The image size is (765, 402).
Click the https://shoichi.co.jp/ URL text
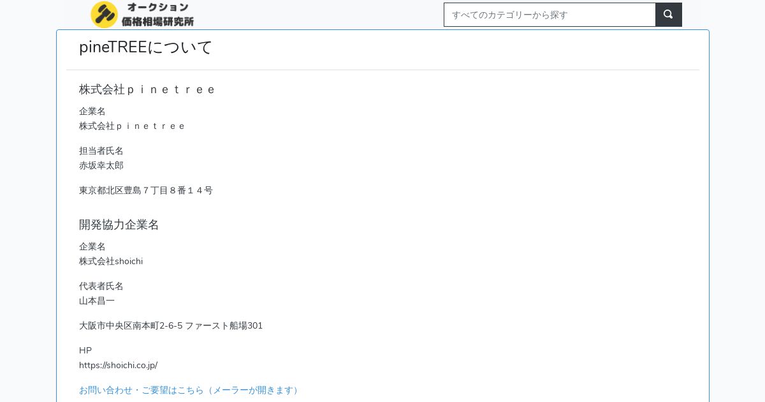pos(118,365)
